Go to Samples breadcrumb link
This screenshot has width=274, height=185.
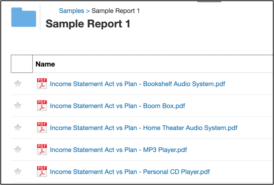pyautogui.click(x=72, y=11)
